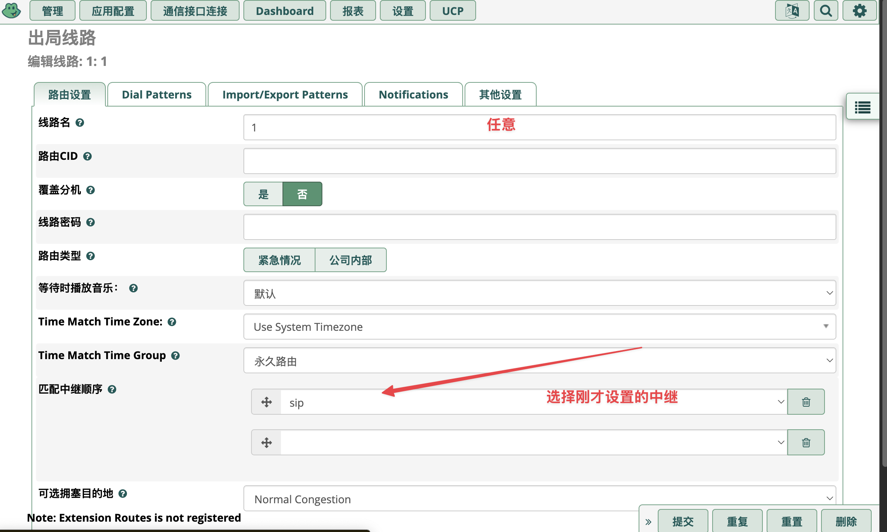Toggle 紧急情况 route type

(279, 260)
